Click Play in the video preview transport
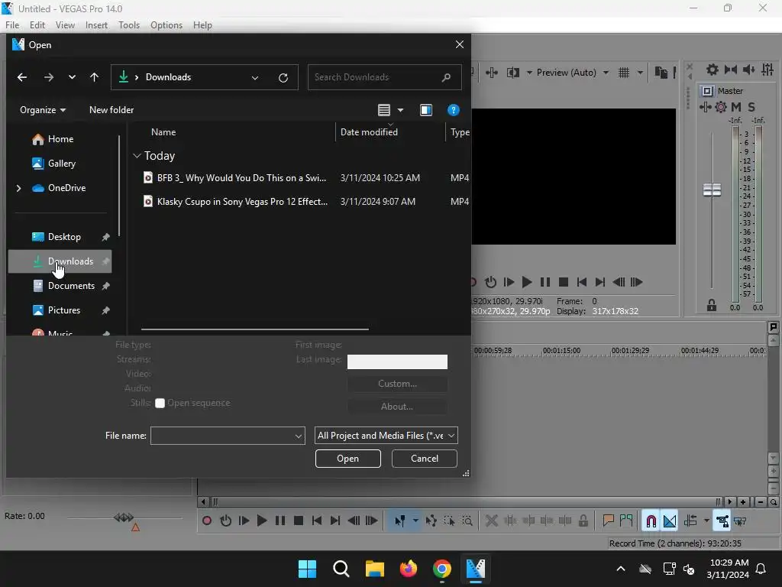This screenshot has width=782, height=587. coord(527,283)
